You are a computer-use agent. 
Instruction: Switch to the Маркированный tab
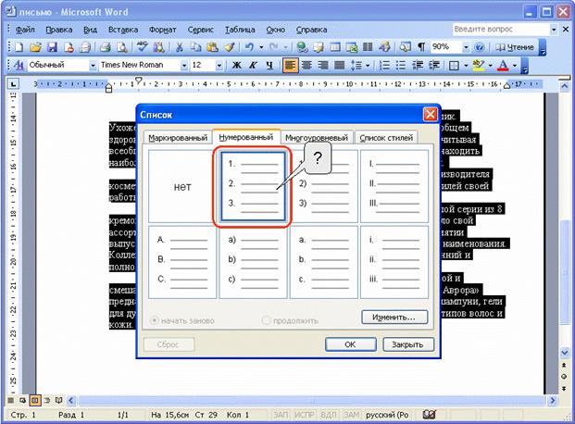tap(176, 138)
